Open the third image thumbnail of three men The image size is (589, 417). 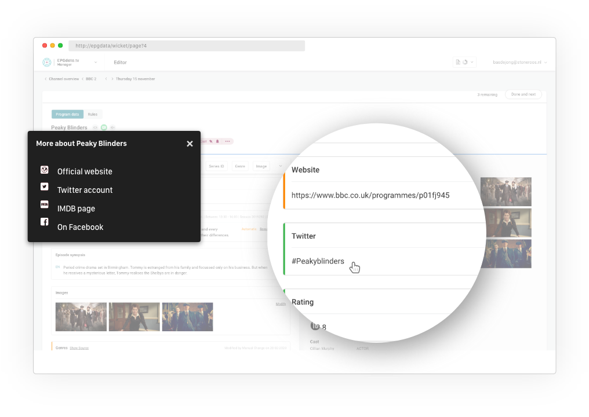(x=187, y=317)
